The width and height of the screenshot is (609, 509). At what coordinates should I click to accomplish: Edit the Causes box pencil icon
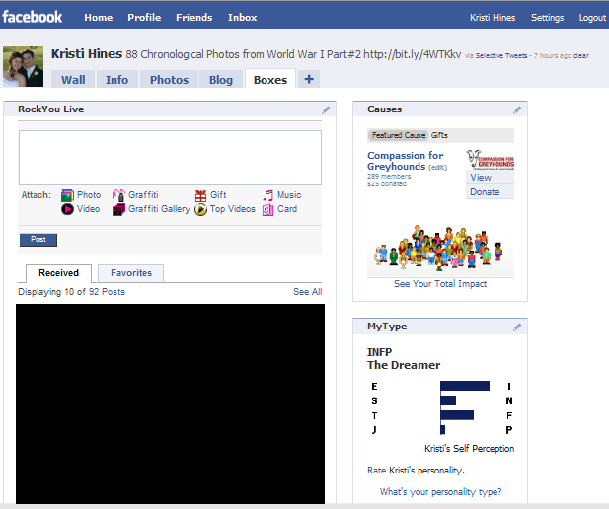point(516,109)
